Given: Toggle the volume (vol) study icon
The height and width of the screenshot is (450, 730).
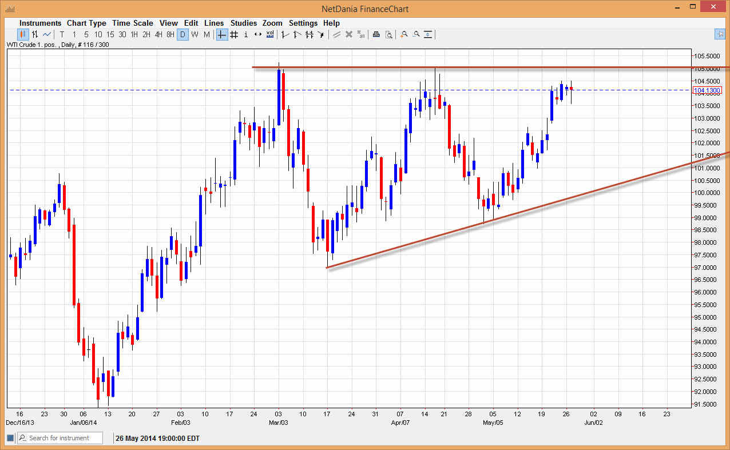Looking at the screenshot, I should click(270, 34).
